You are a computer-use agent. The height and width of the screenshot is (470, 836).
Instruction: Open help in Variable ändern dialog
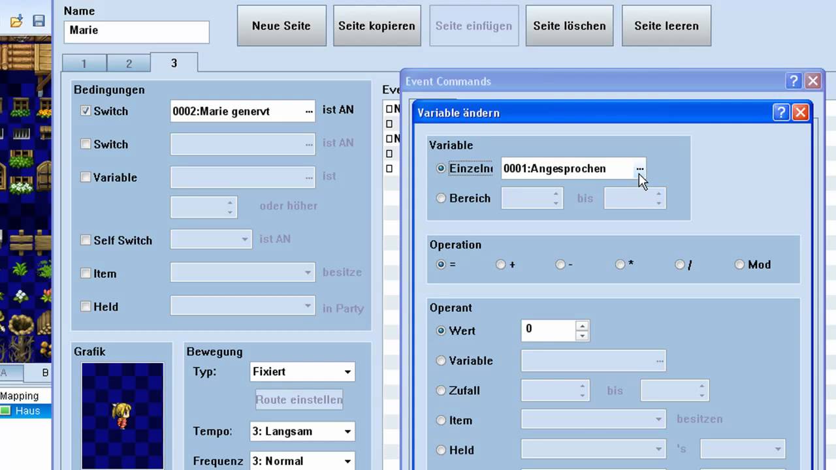tap(781, 112)
